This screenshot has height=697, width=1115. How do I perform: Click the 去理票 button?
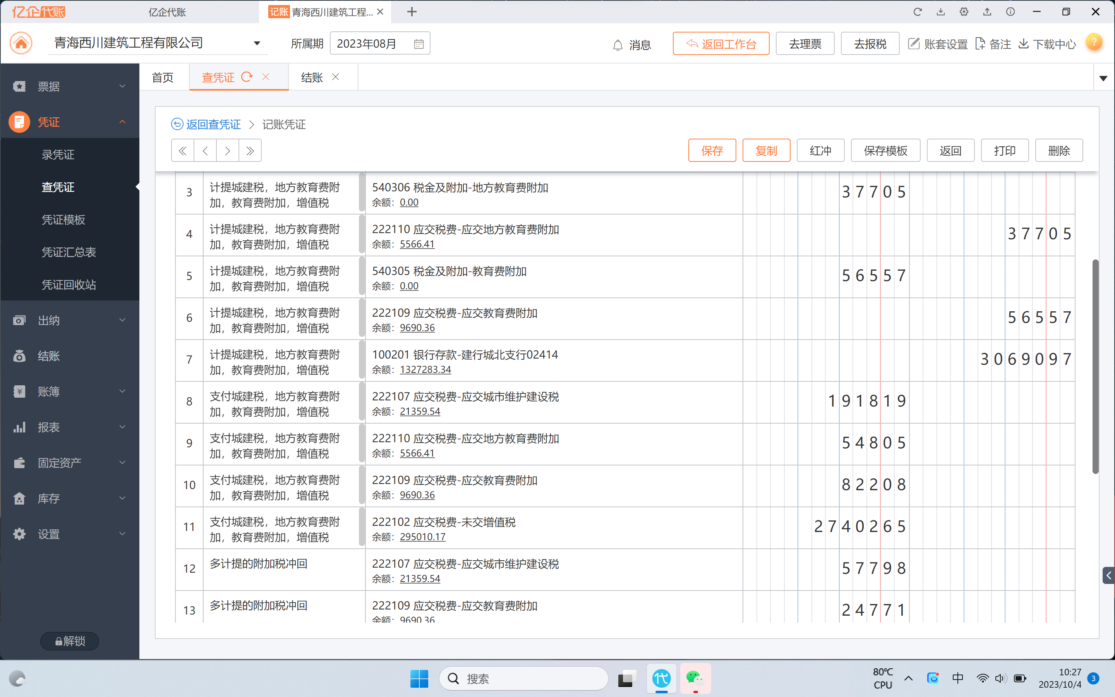point(805,44)
